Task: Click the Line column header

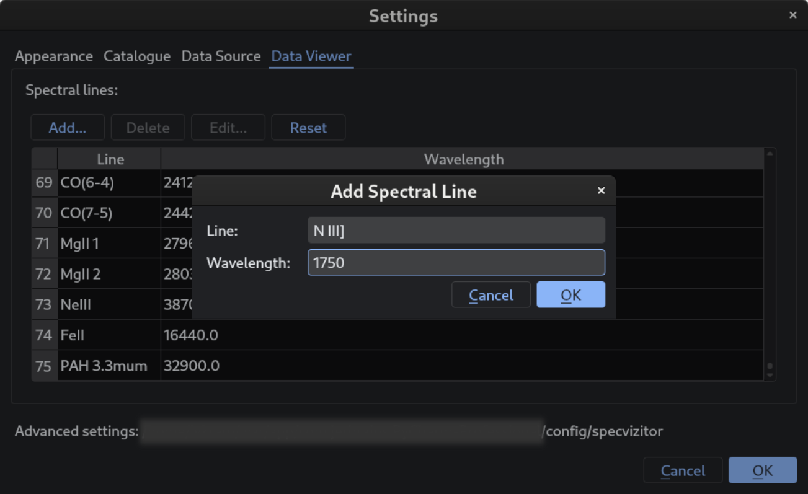Action: tap(110, 159)
